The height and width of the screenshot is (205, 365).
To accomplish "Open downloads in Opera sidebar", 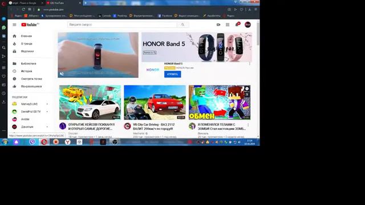I will coord(4,102).
